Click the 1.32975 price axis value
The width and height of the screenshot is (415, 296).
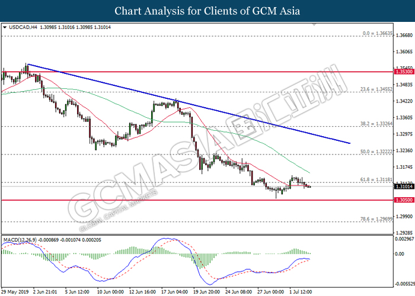404,134
